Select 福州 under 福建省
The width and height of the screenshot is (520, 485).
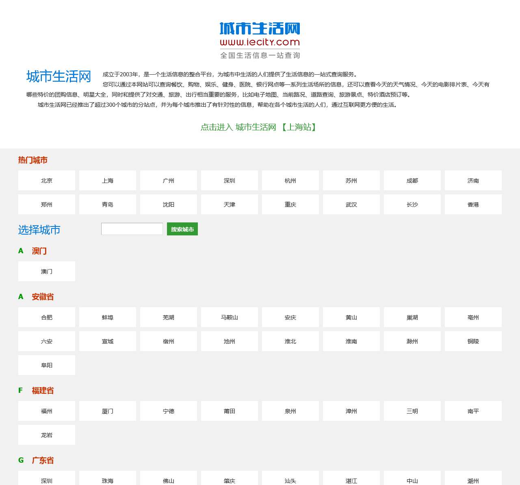[47, 411]
